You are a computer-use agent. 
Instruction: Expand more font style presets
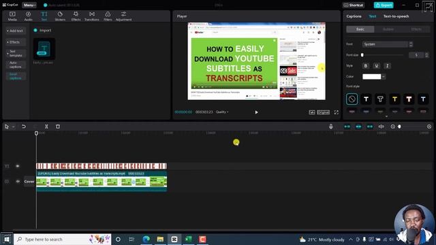386,116
